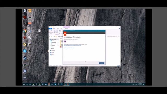Click Pin to Quick access in Explorer ribbon

click(x=51, y=32)
